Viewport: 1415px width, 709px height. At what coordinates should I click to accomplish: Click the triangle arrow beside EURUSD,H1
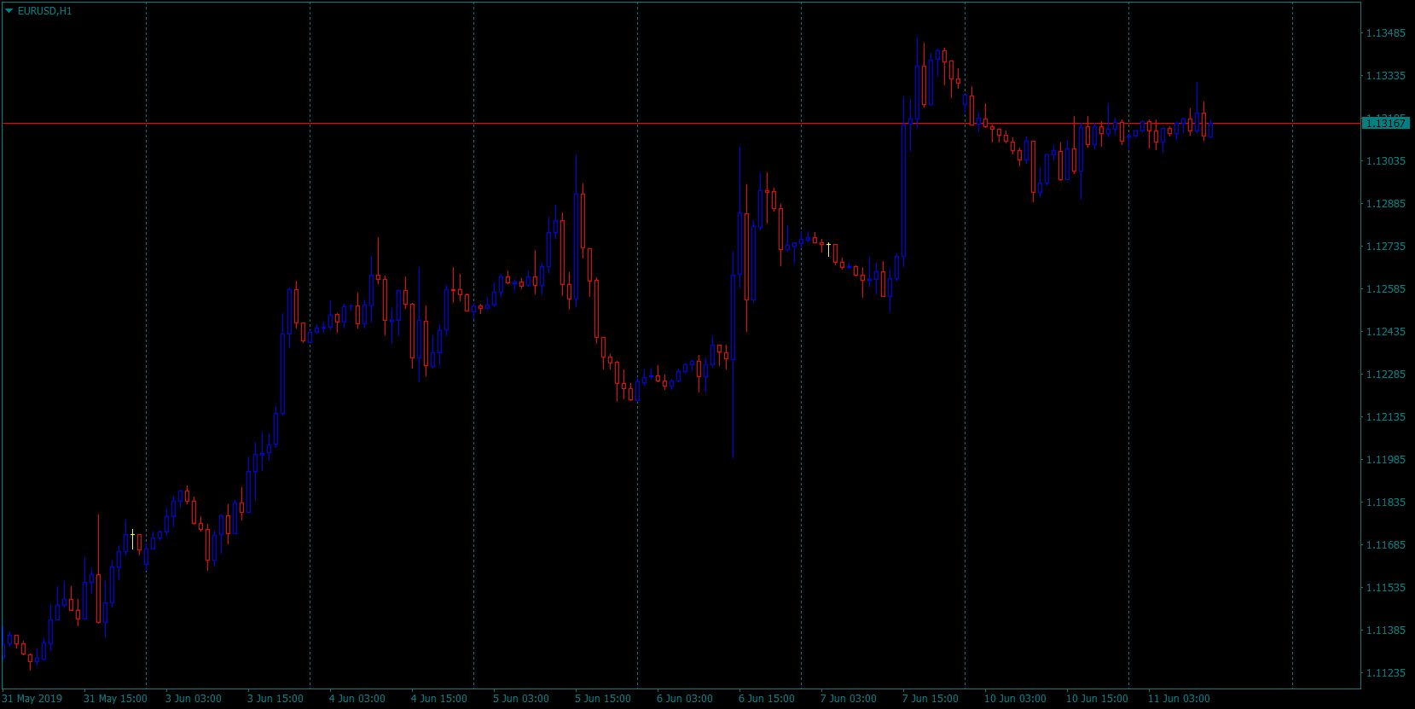tap(9, 11)
